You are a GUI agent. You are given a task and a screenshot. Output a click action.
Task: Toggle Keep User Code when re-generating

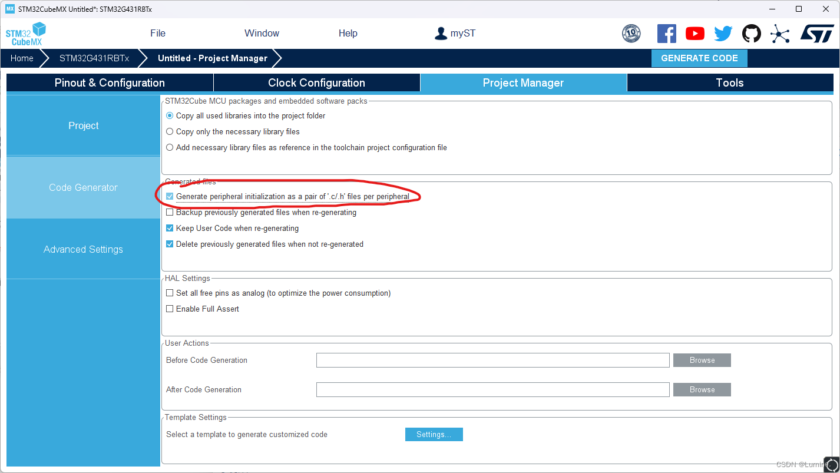pos(170,229)
